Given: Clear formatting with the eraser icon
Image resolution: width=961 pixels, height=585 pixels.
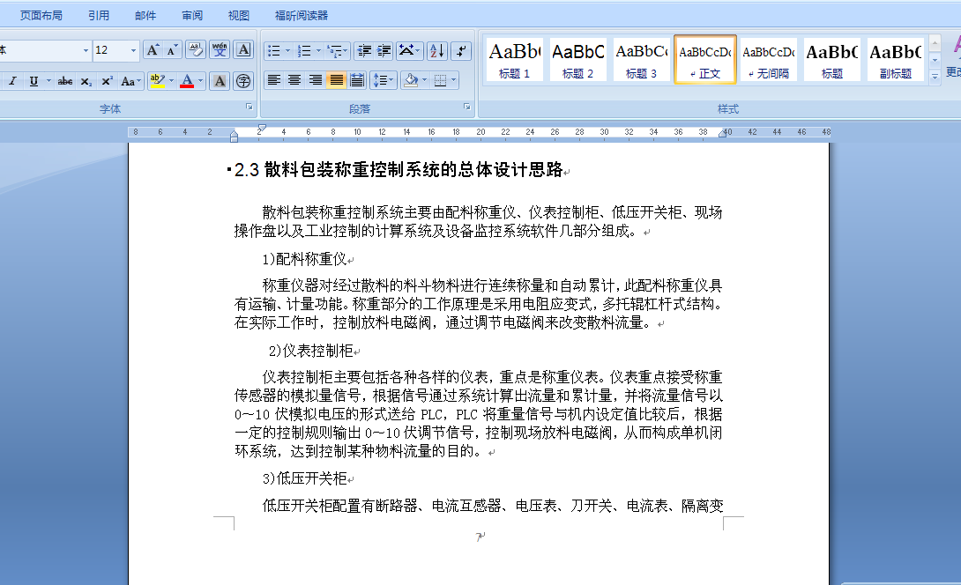Looking at the screenshot, I should pyautogui.click(x=196, y=50).
